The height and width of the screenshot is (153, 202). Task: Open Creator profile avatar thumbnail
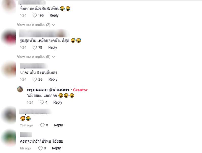tap(20, 89)
